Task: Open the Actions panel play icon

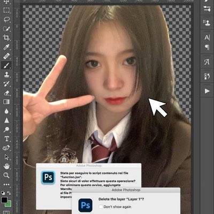Action: pyautogui.click(x=207, y=91)
